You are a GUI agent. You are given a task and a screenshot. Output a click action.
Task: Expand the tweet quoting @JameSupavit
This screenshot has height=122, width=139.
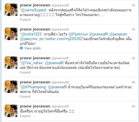click(25, 19)
